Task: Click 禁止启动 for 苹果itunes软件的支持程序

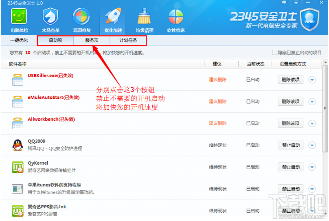Action: pyautogui.click(x=291, y=189)
